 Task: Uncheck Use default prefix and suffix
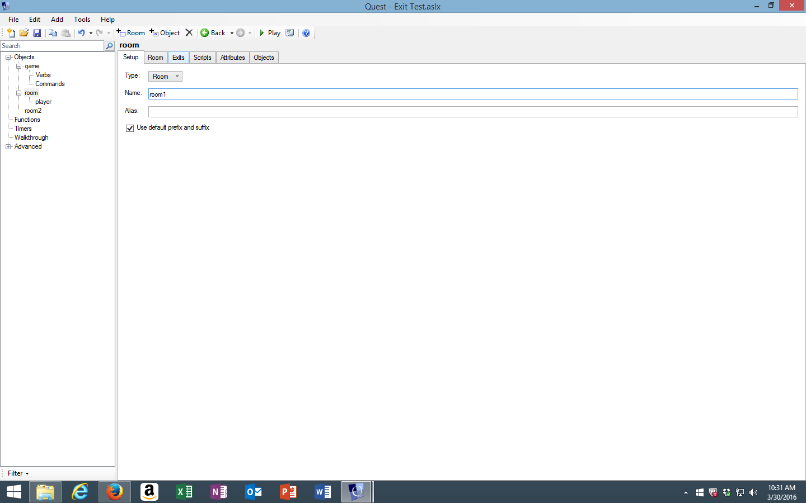130,128
